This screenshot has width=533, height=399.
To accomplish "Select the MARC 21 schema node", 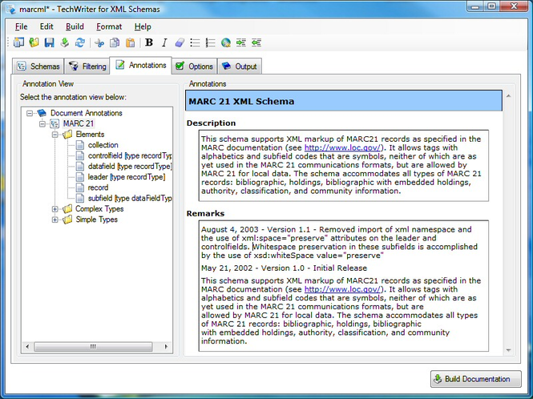I will (x=79, y=123).
